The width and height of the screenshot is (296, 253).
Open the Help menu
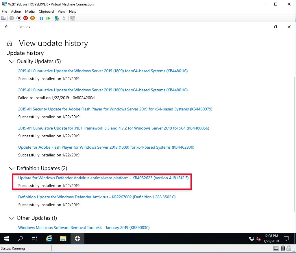[73, 12]
